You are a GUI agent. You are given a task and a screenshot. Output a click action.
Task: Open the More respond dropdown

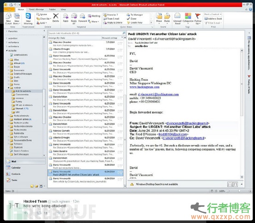(93, 21)
